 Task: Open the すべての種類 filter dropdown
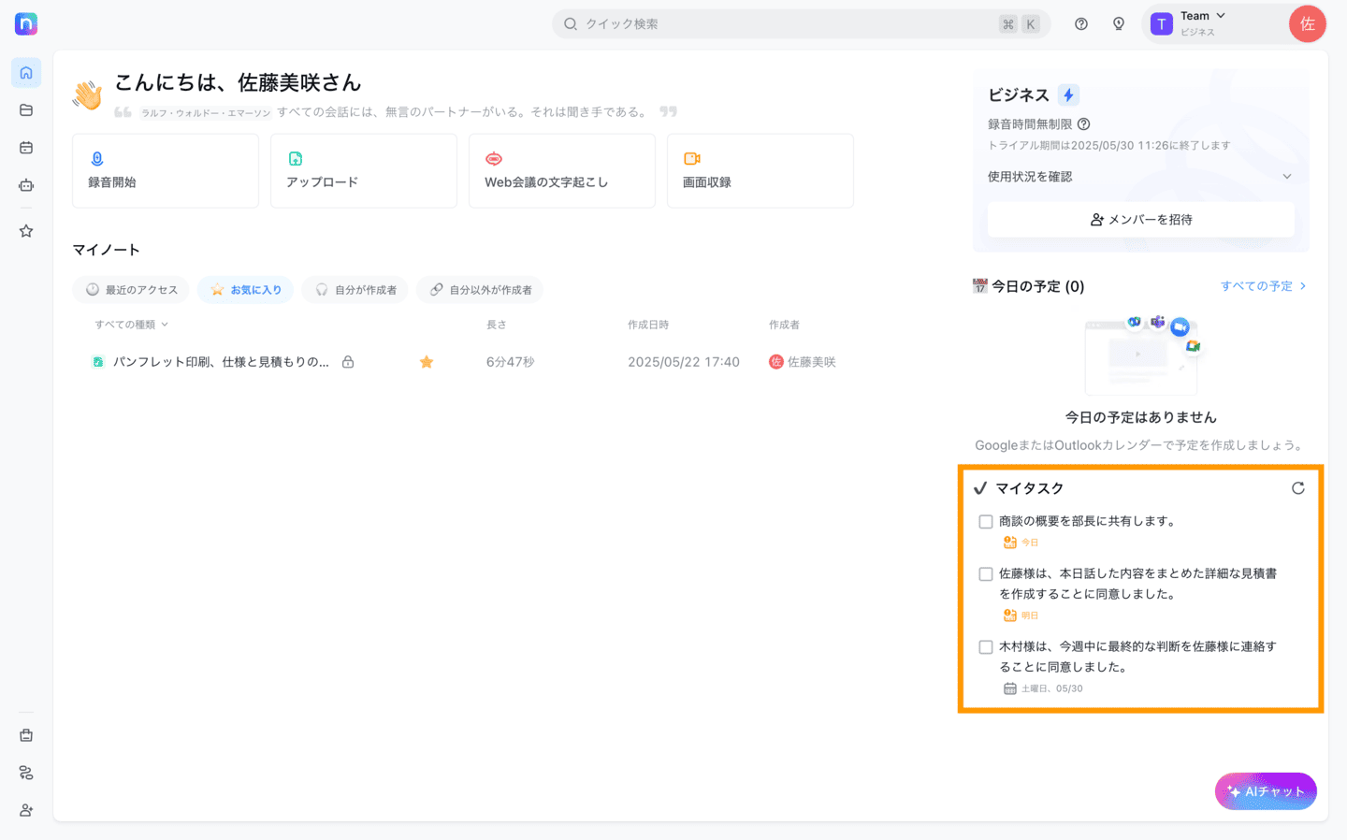pyautogui.click(x=132, y=325)
